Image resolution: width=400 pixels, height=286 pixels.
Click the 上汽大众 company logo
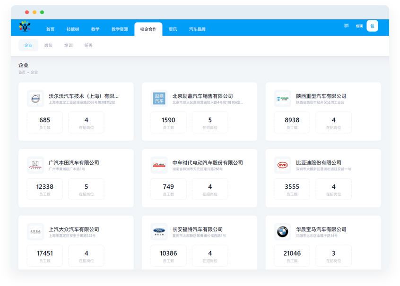35,232
